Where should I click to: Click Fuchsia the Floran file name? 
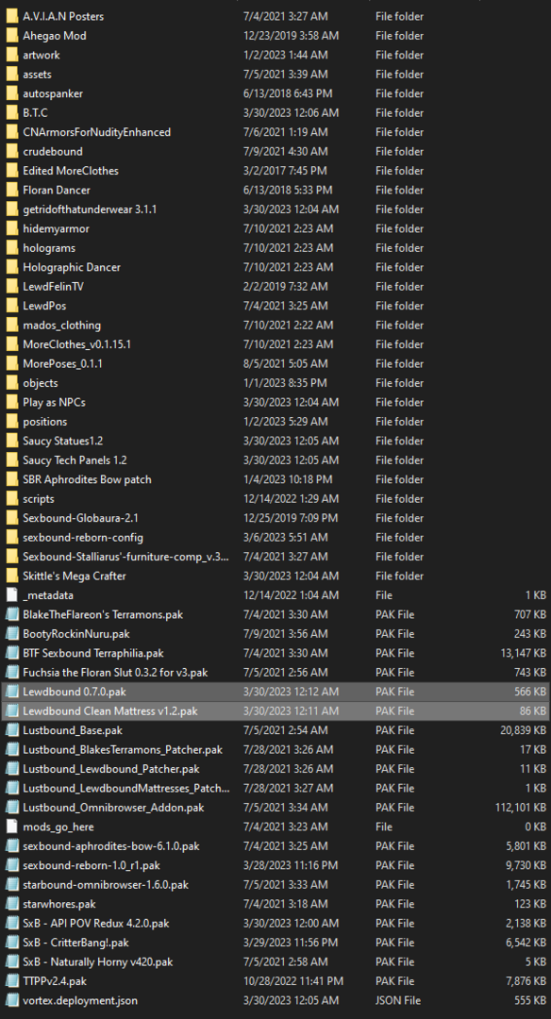tap(115, 673)
